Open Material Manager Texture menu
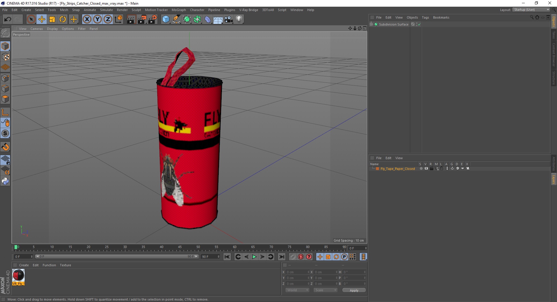The image size is (557, 302). point(65,265)
